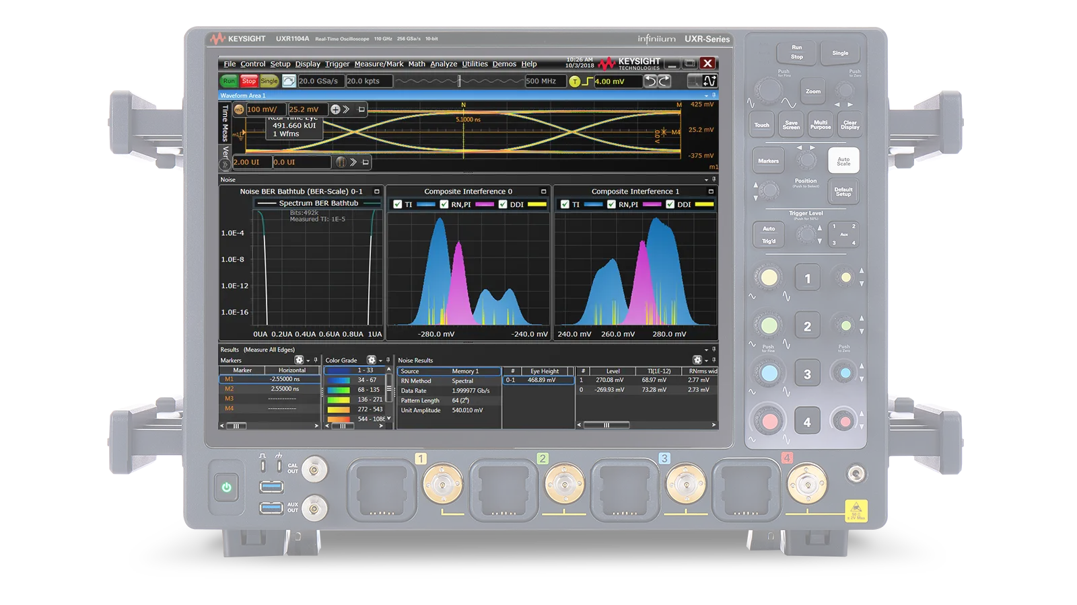Open the Waveform Area 1 dropdown arrow
This screenshot has width=1077, height=605.
tap(706, 96)
